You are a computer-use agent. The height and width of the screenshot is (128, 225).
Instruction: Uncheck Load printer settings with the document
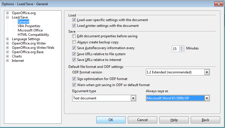[74, 26]
